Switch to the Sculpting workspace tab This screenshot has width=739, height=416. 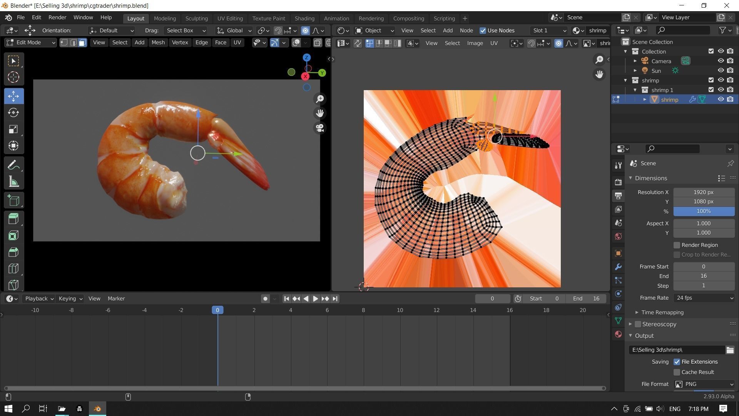click(x=196, y=18)
